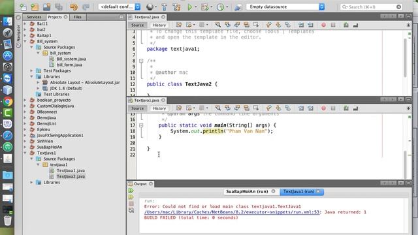This screenshot has height=235, width=418.
Task: Open TeamViewer from the Dock
Action: 7,78
